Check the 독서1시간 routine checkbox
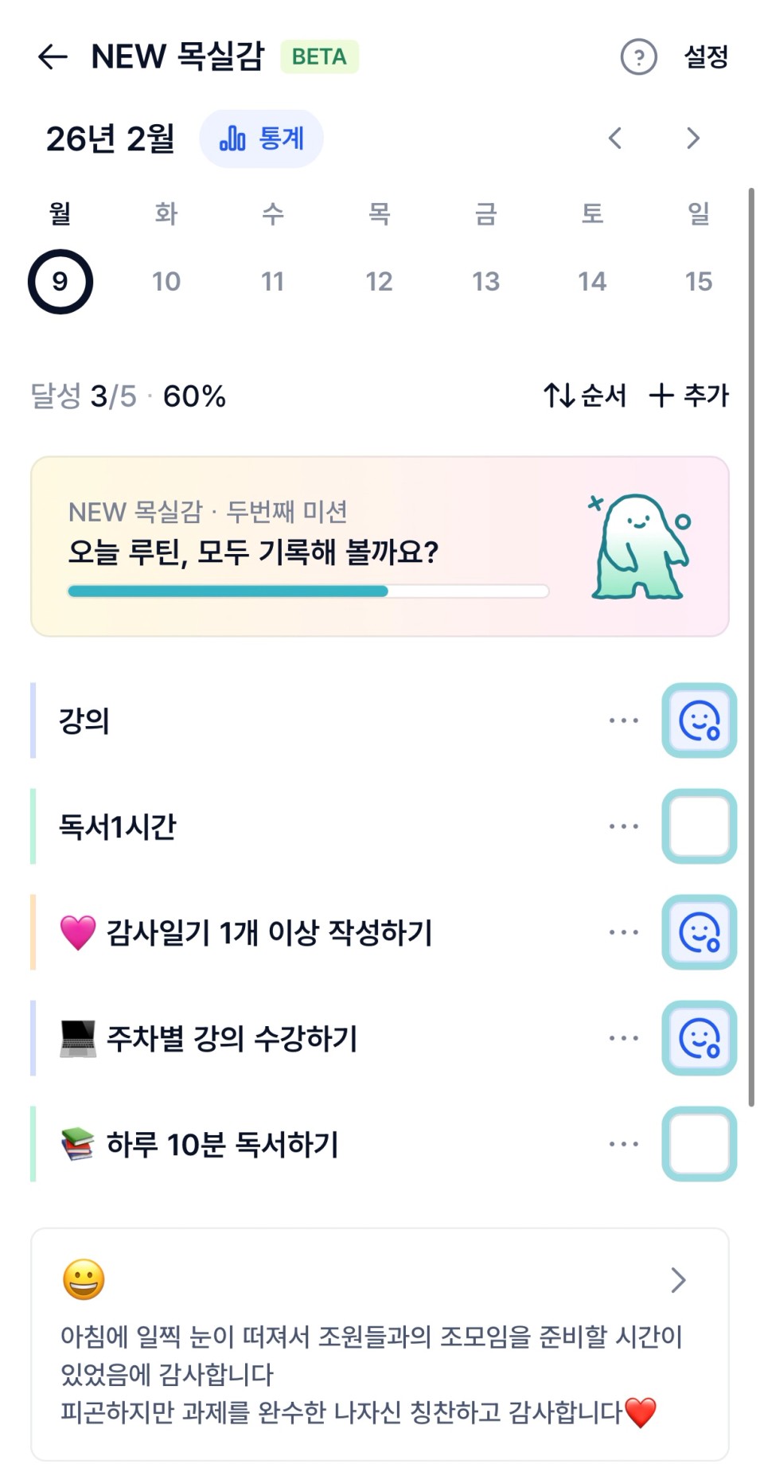This screenshot has height=1468, width=760. pyautogui.click(x=699, y=826)
